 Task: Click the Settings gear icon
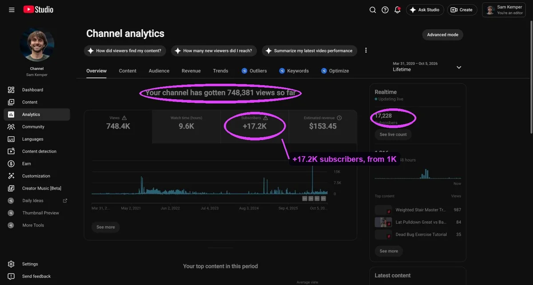pos(11,264)
